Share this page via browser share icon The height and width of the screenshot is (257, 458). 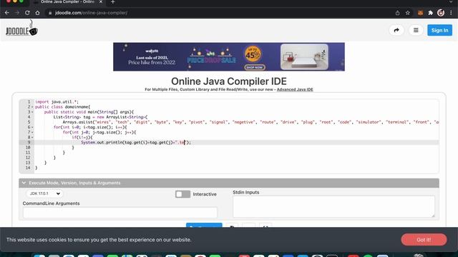(x=398, y=13)
